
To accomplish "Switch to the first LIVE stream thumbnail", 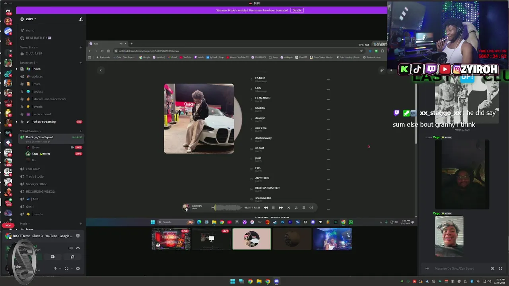I will point(171,239).
